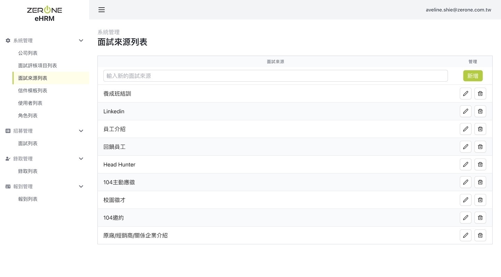Collapse the 報到管理 sidebar group
501x277 pixels.
pyautogui.click(x=81, y=187)
